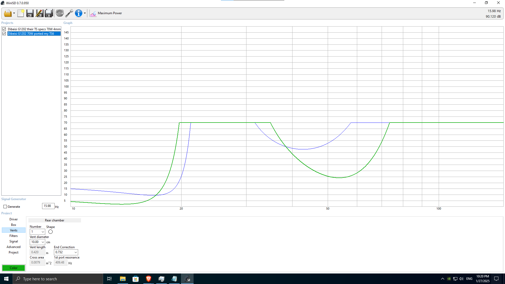
Task: Switch to the Driver tab
Action: click(14, 219)
